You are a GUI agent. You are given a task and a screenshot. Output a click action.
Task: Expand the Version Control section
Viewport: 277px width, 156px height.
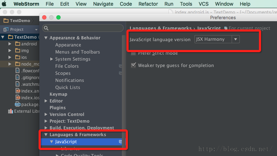46,115
